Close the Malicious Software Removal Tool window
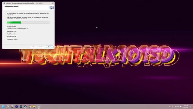 [53, 3]
